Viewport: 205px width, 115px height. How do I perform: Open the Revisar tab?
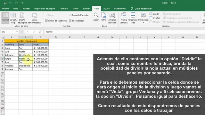coord(86,9)
